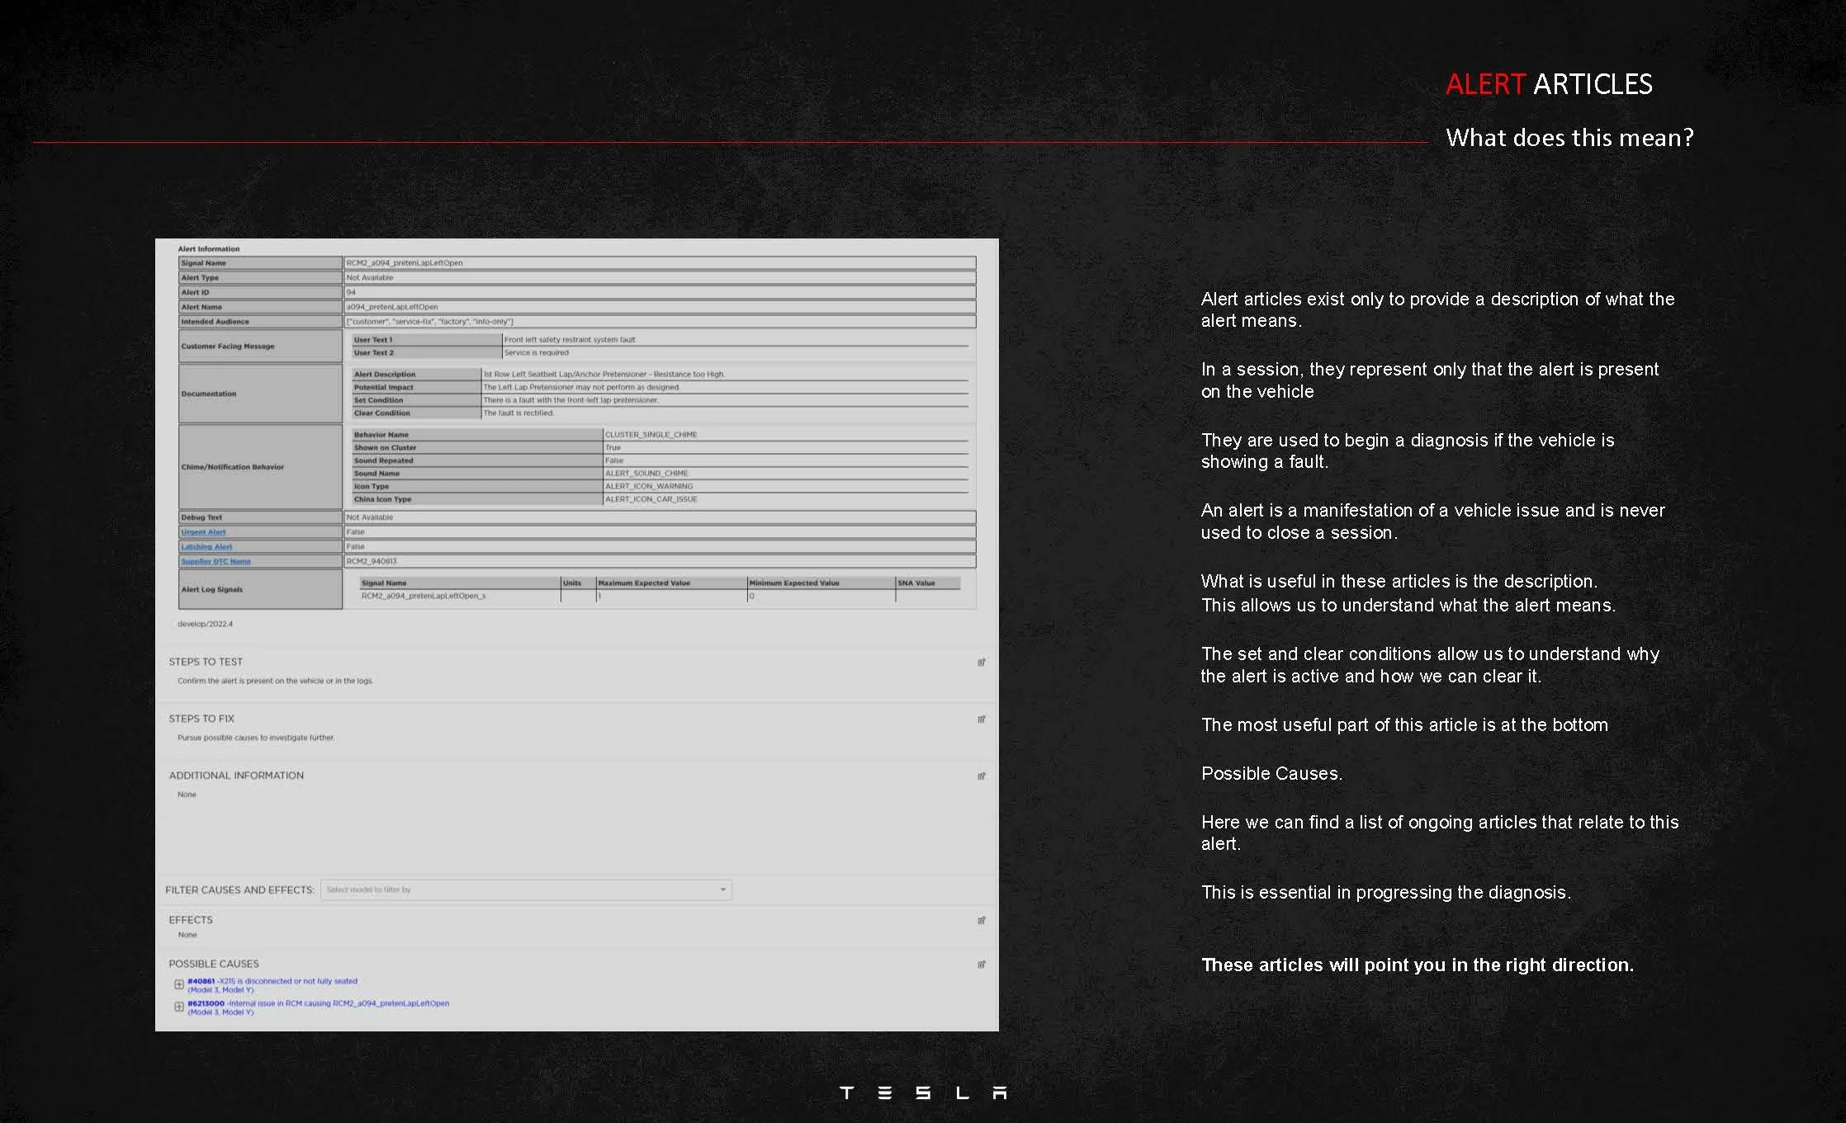Click the ALERT ARTICLES slide title
The image size is (1846, 1123).
[1549, 84]
